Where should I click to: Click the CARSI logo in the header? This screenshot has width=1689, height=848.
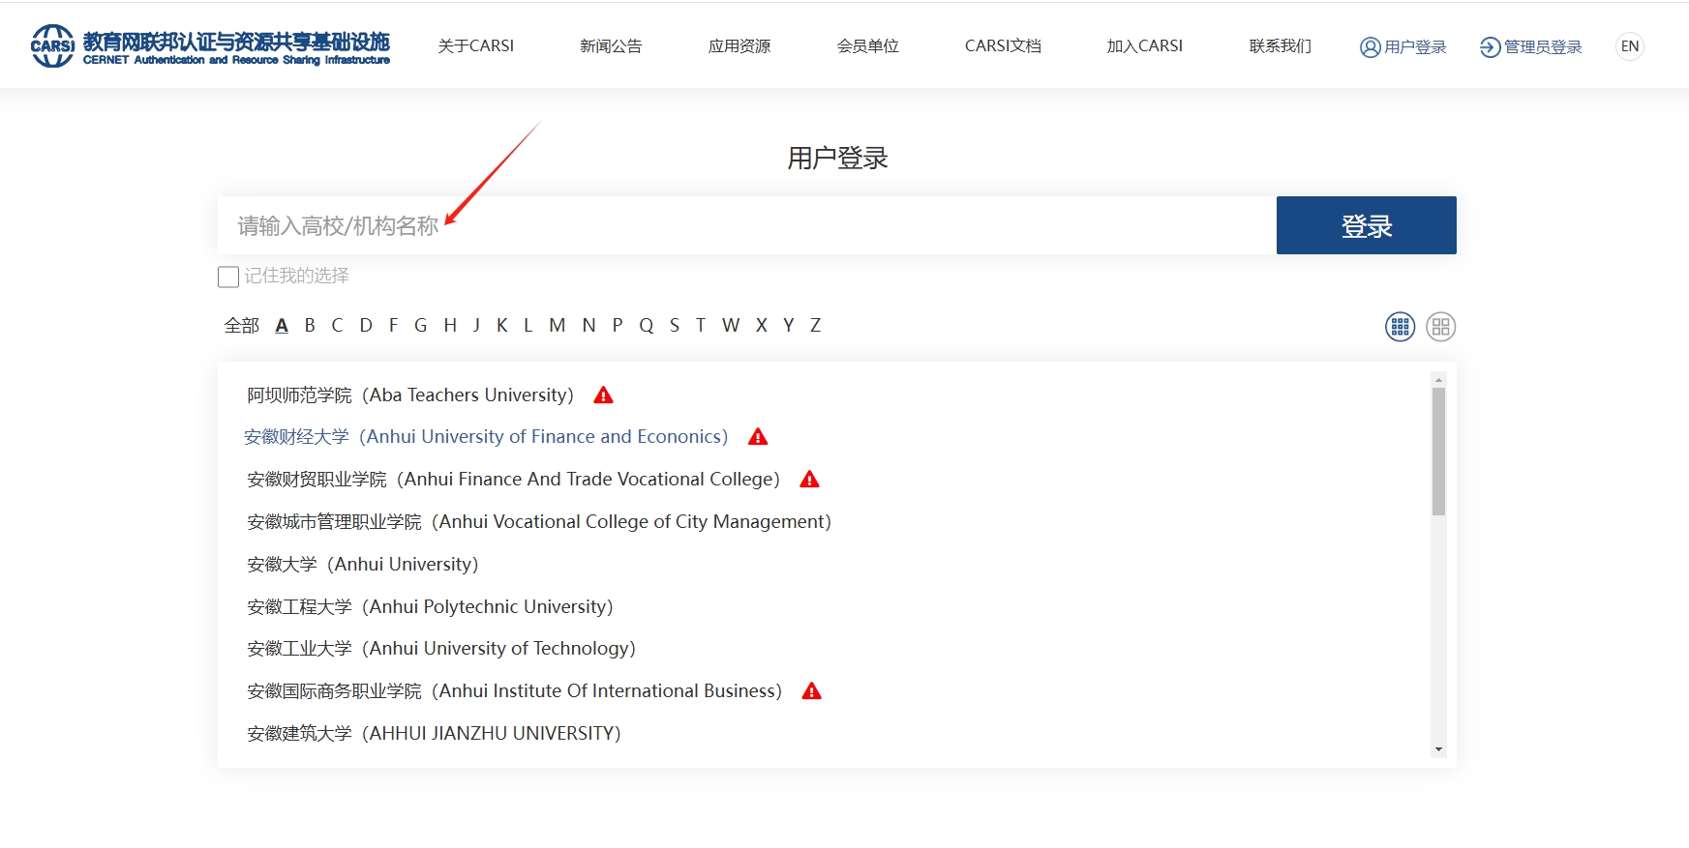coord(210,46)
